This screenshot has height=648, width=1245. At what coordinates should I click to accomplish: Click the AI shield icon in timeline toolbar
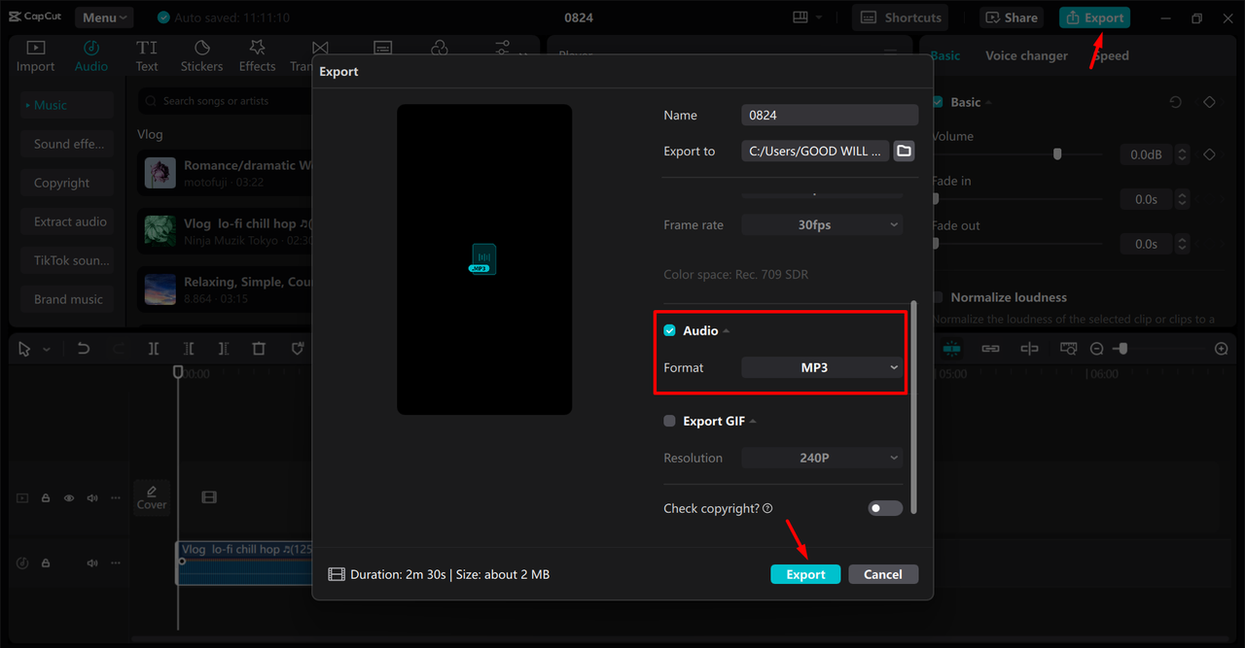(x=297, y=349)
